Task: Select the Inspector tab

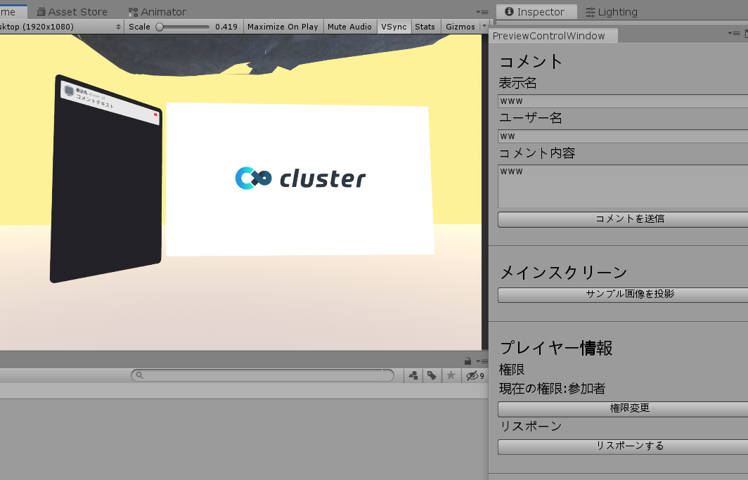Action: 536,12
